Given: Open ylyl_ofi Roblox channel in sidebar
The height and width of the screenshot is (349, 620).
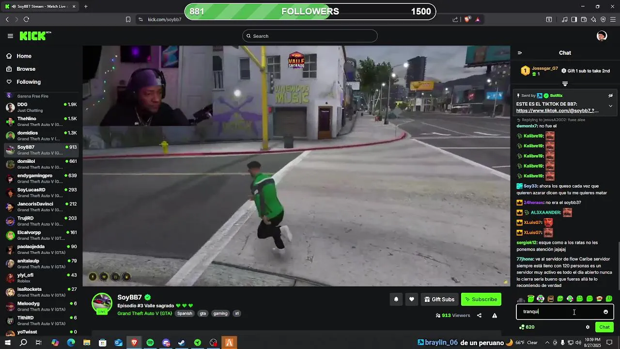Looking at the screenshot, I should point(41,278).
